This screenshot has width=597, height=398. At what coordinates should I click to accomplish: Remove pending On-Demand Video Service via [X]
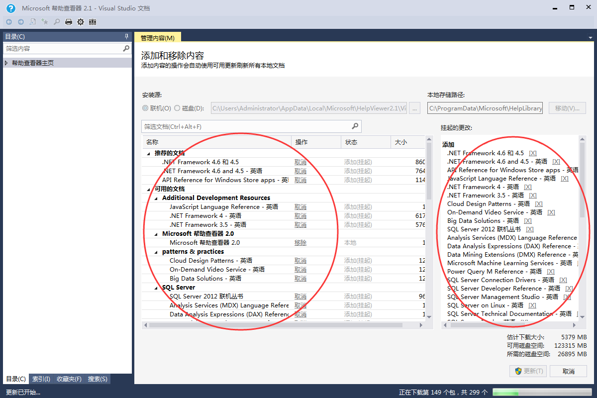tap(551, 212)
